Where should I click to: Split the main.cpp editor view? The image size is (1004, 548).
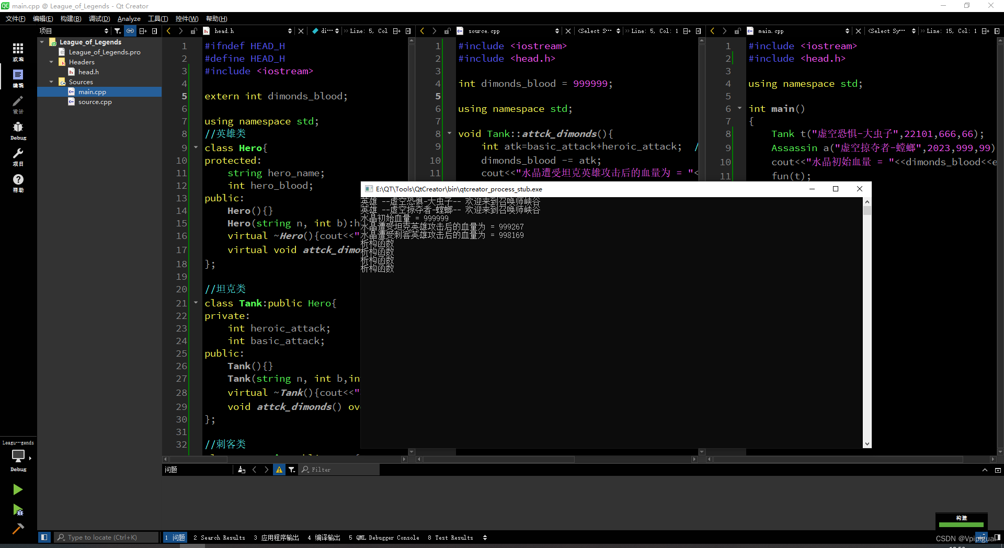[985, 31]
